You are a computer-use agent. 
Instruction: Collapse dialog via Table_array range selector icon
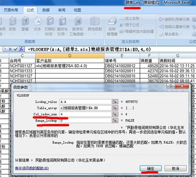point(115,108)
